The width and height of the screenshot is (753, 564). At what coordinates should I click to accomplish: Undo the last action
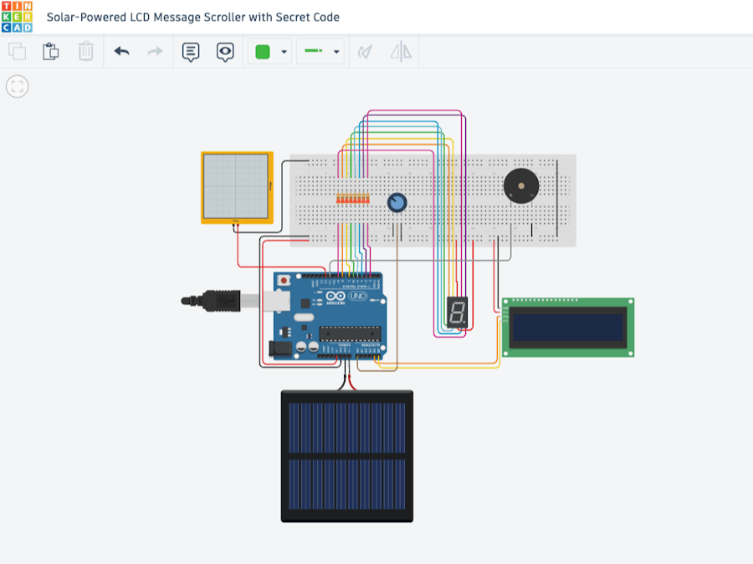(x=122, y=52)
